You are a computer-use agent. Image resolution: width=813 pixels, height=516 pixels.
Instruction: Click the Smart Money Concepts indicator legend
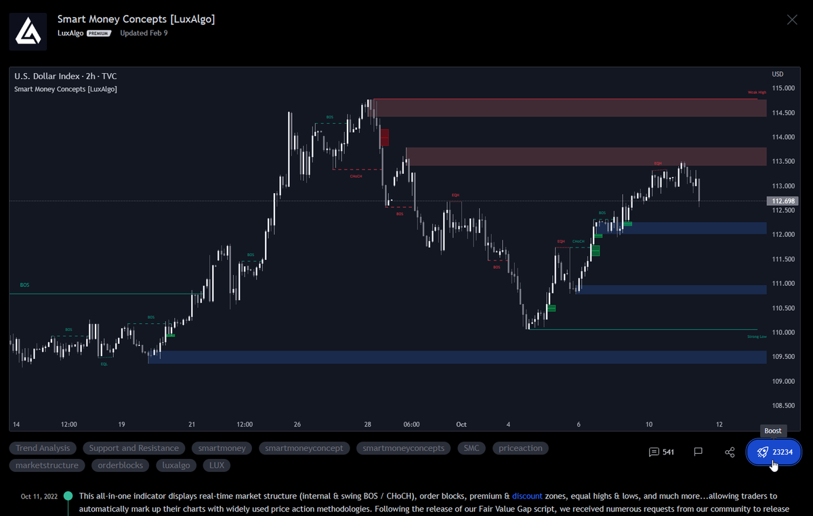point(66,89)
